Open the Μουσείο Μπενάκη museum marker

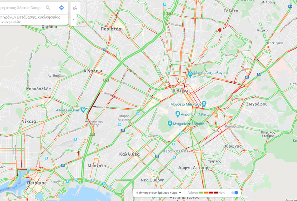(204, 104)
